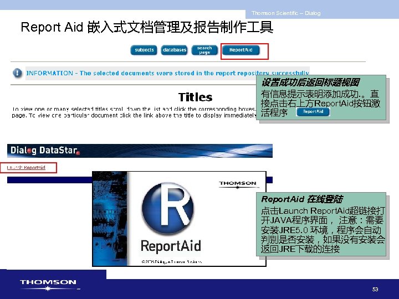Click the ReportAid 在线登陆 callout heading
Viewport: 399px width, 299px height.
pos(302,199)
